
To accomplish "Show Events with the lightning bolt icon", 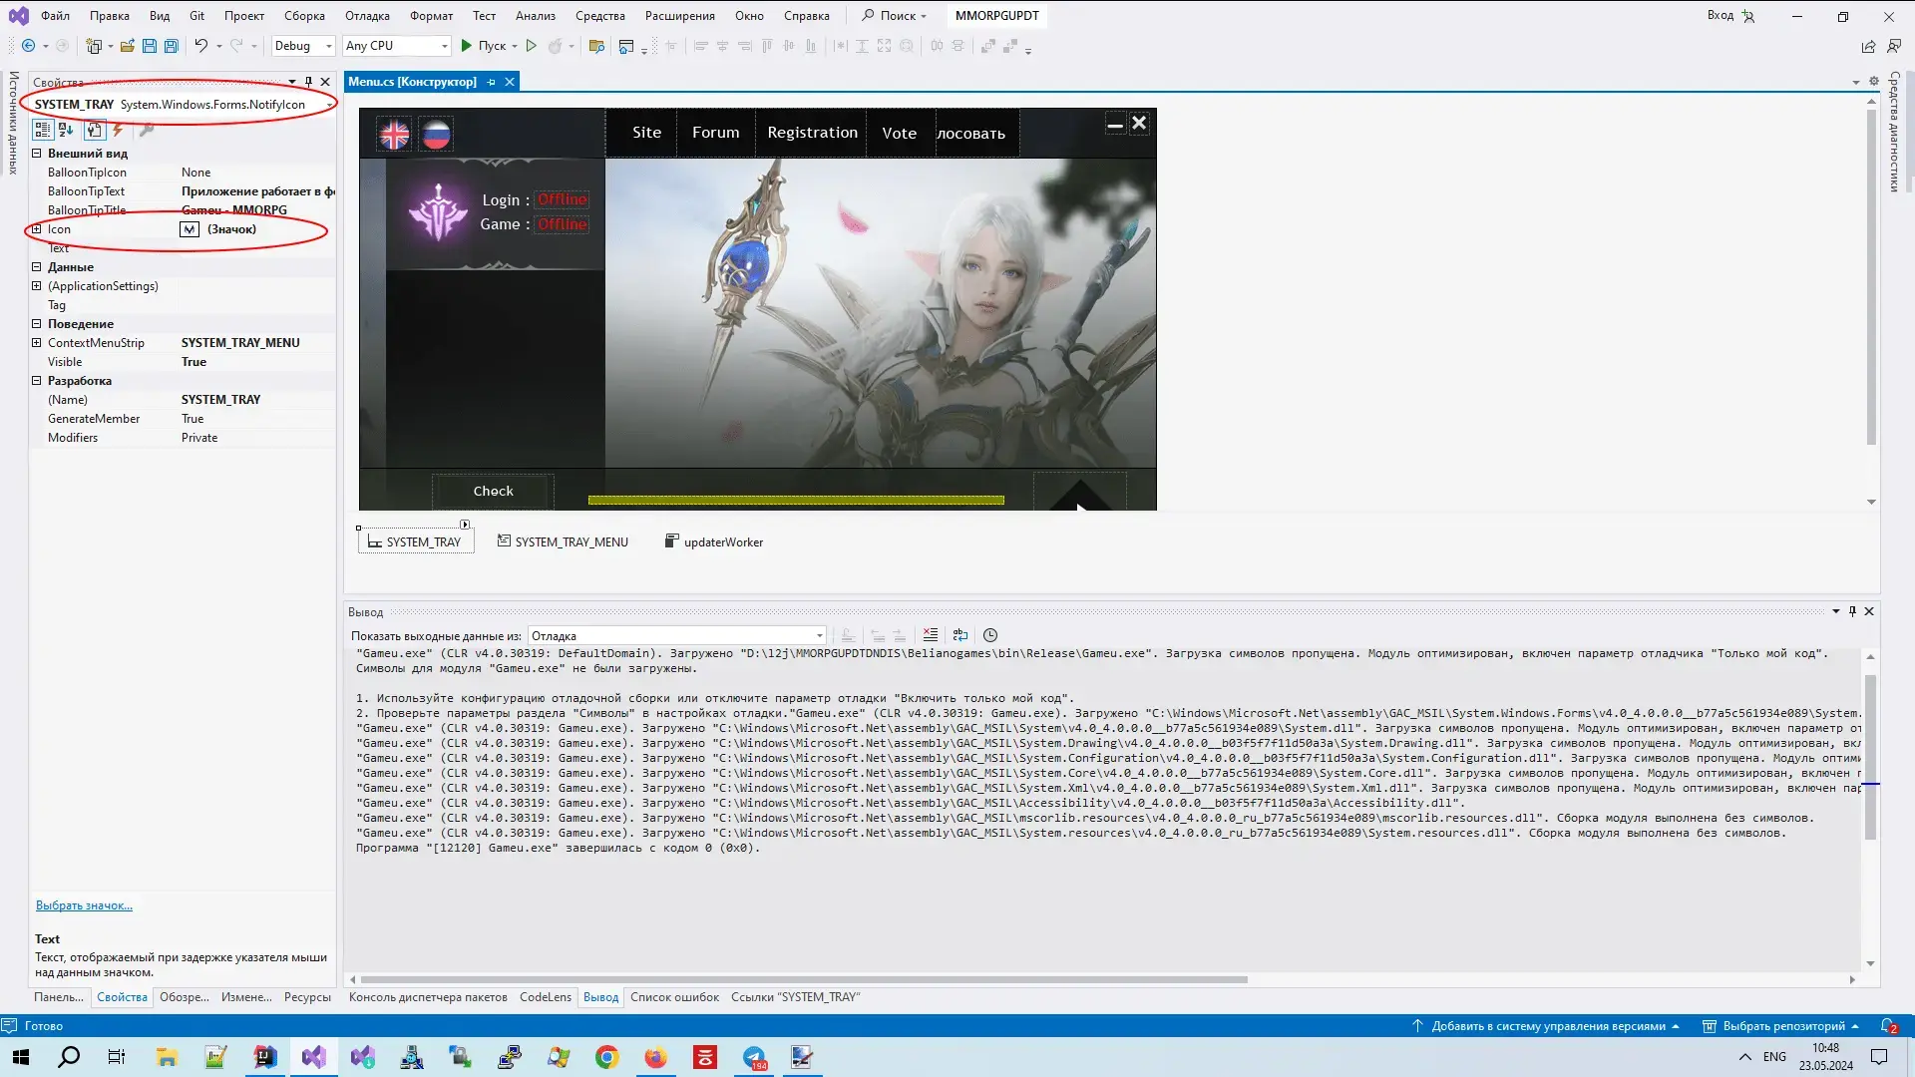I will point(118,130).
